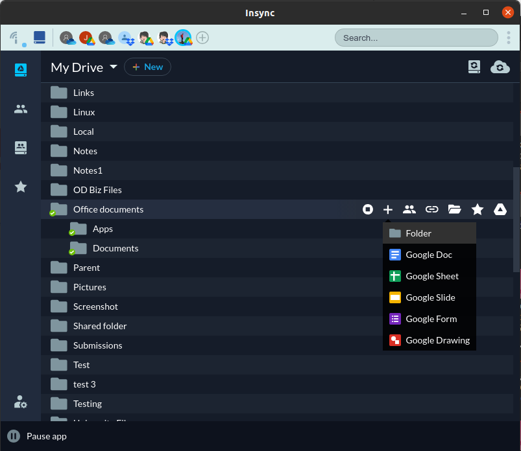The width and height of the screenshot is (521, 451).
Task: Open the upload files tool
Action: (474, 67)
